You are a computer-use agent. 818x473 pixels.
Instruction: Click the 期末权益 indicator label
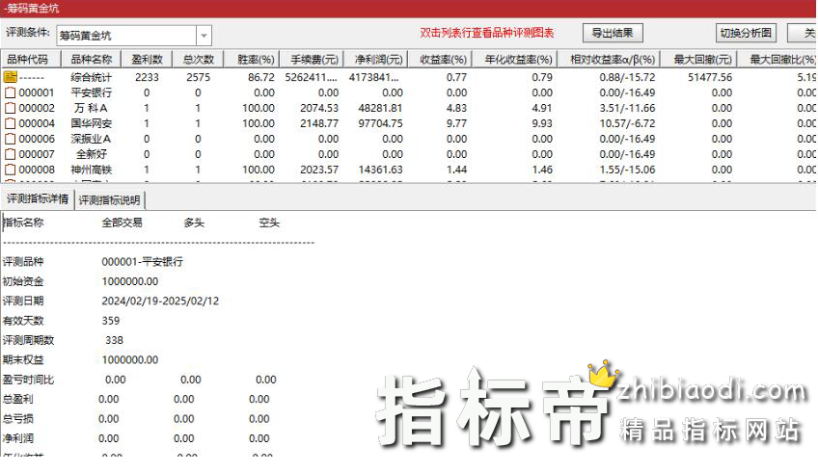pyautogui.click(x=23, y=360)
